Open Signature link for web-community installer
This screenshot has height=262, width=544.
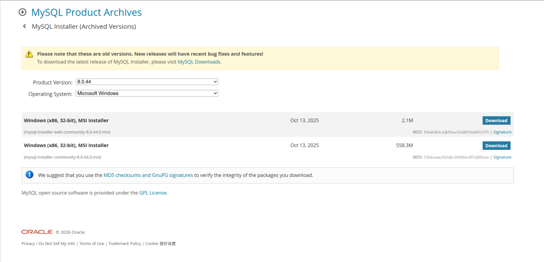(x=502, y=132)
